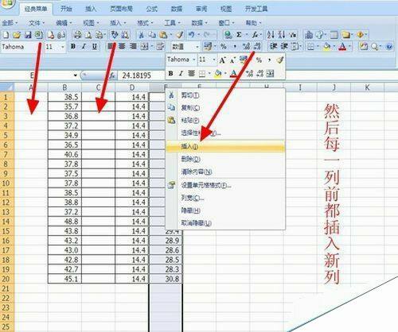
Task: Click the blue Help question mark icon
Action: click(389, 47)
